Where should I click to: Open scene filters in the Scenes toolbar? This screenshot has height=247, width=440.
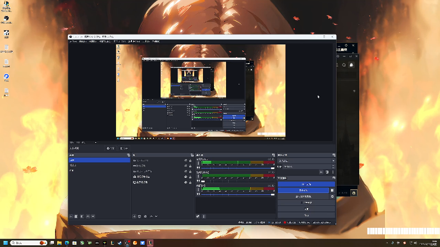click(82, 216)
